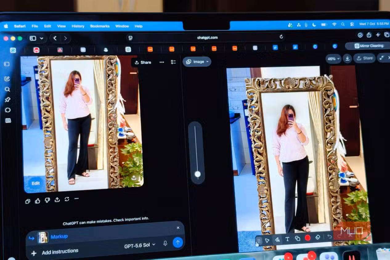Open the GPT-5.6 Sol model dropdown
This screenshot has height=260, width=390.
click(140, 246)
